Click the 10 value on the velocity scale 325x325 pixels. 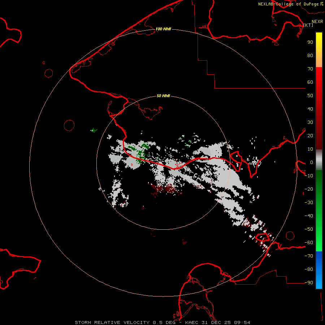click(x=310, y=149)
